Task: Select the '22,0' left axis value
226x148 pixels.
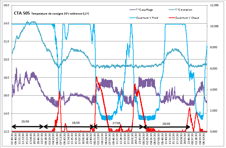Action: pyautogui.click(x=6, y=41)
